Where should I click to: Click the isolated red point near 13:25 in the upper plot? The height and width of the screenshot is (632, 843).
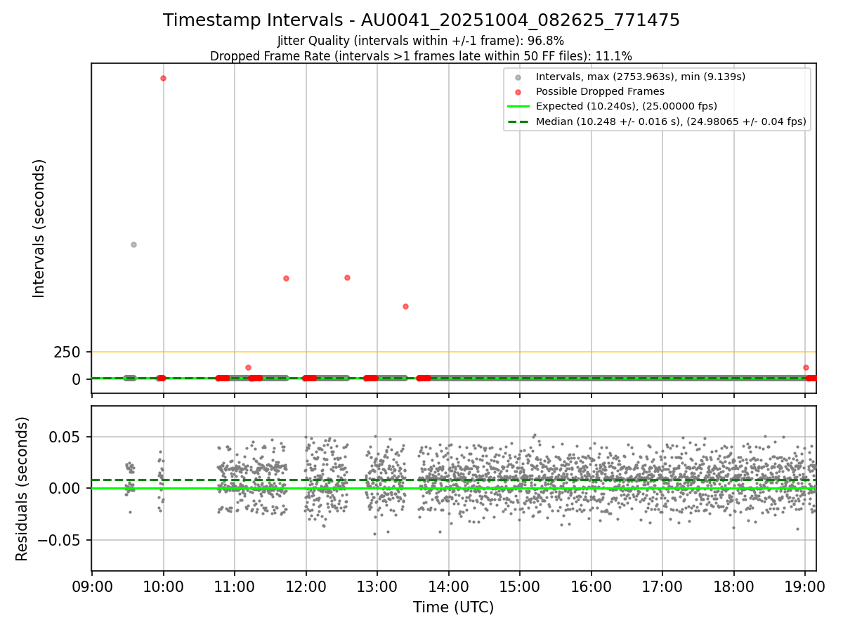405,306
